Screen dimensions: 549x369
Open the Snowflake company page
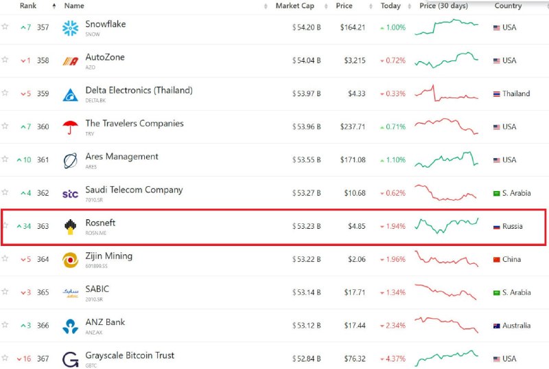tap(106, 24)
